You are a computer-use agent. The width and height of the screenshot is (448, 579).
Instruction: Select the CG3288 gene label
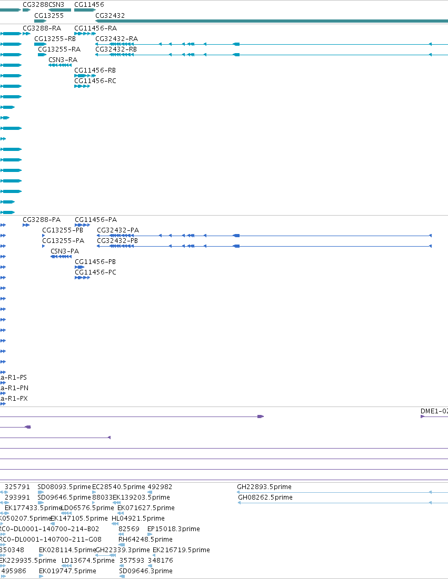coord(35,5)
